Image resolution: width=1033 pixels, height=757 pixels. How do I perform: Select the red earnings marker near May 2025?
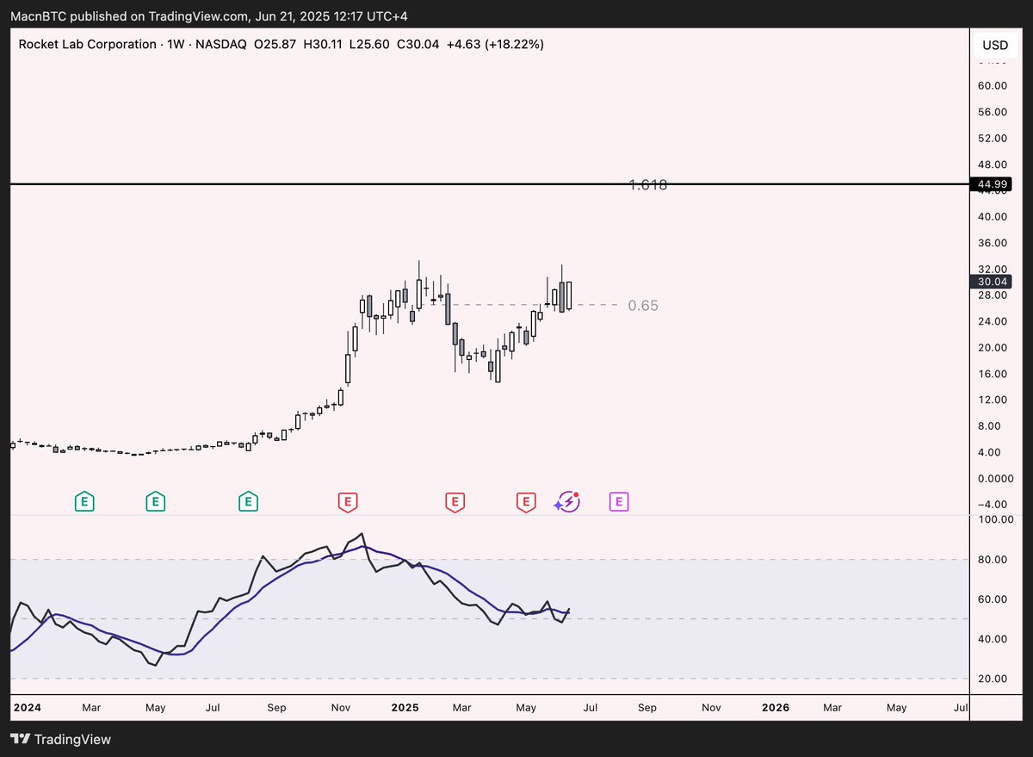[525, 500]
